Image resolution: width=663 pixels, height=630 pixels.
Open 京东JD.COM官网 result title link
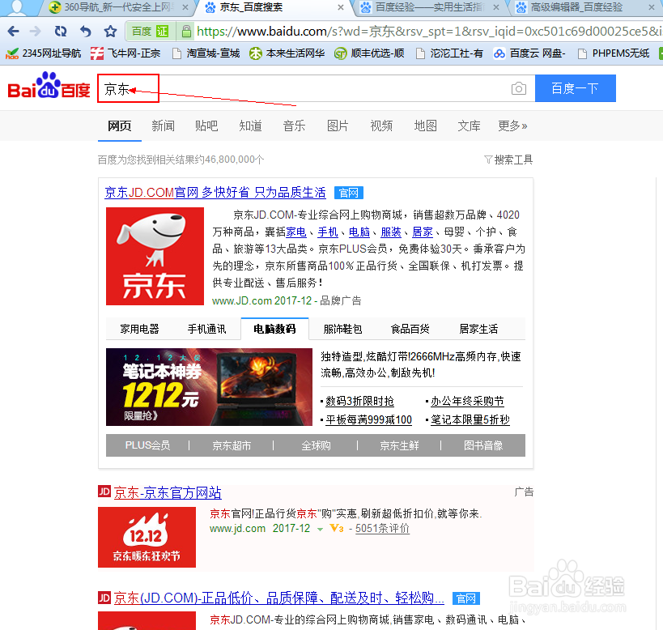215,193
